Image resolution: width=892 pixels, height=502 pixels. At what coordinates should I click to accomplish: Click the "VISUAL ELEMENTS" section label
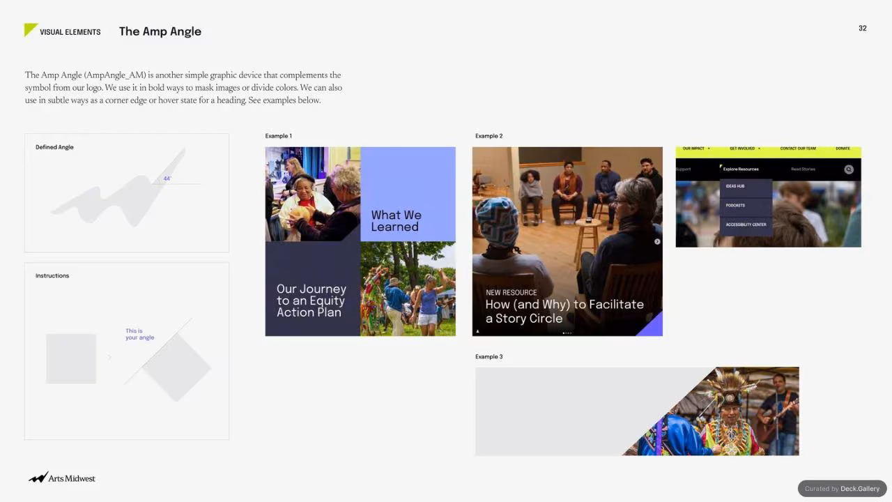[70, 32]
